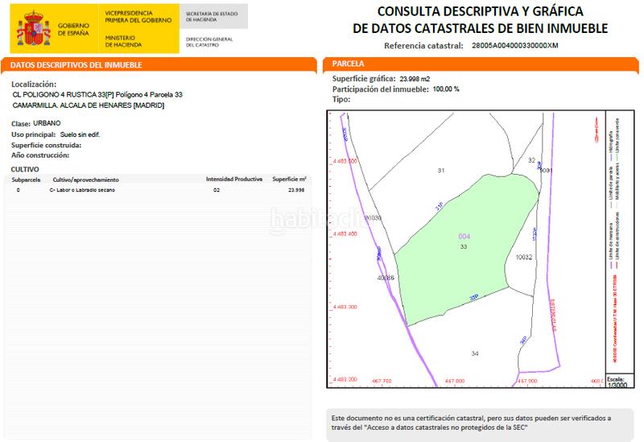This screenshot has width=644, height=442.
Task: Select parcel 34 on the map
Action: tap(475, 353)
